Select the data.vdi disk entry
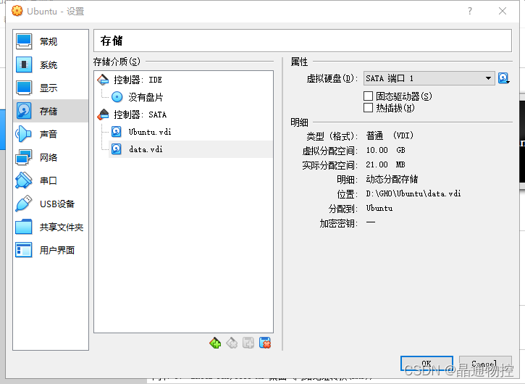 click(190, 149)
